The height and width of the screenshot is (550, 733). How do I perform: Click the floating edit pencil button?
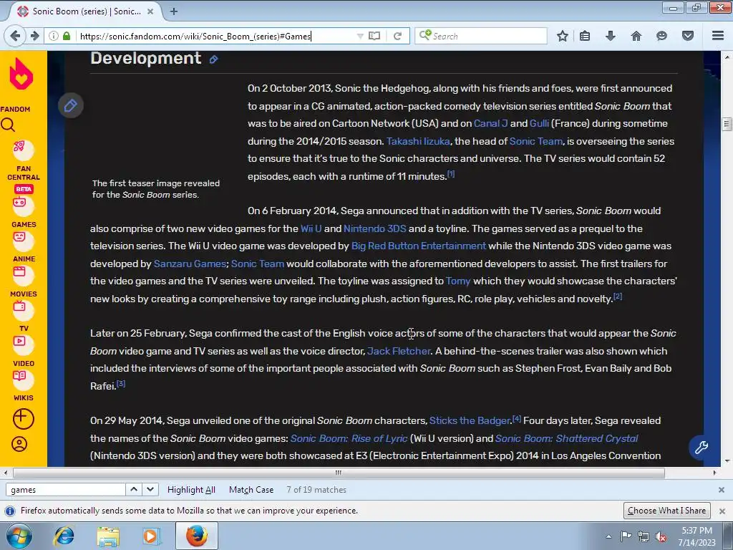71,106
